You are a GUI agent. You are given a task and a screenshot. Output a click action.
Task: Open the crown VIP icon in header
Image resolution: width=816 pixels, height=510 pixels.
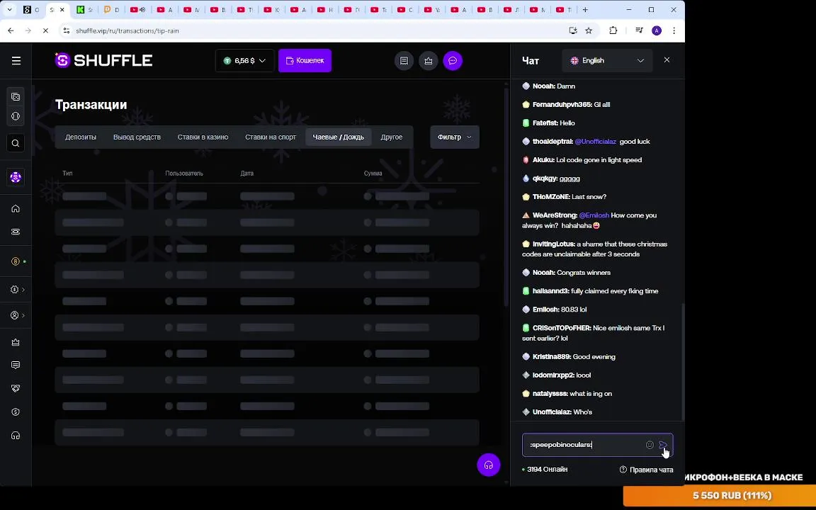[429, 60]
